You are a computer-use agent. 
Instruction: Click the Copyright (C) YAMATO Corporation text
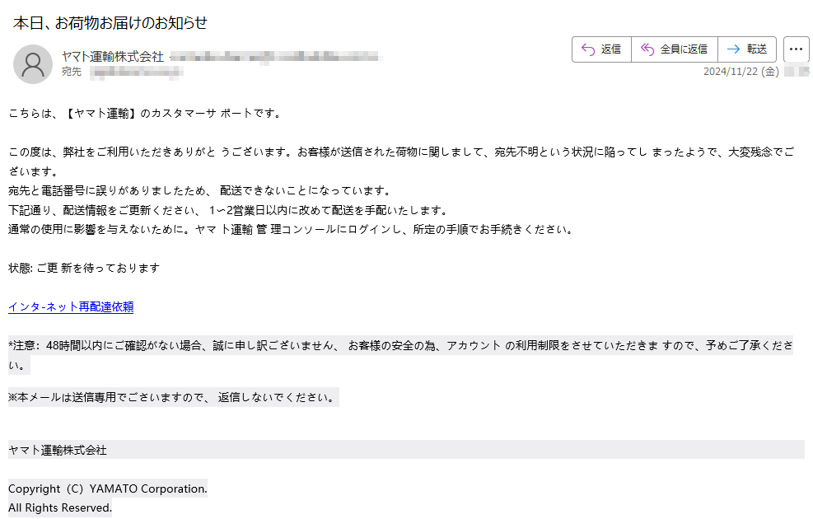[108, 489]
